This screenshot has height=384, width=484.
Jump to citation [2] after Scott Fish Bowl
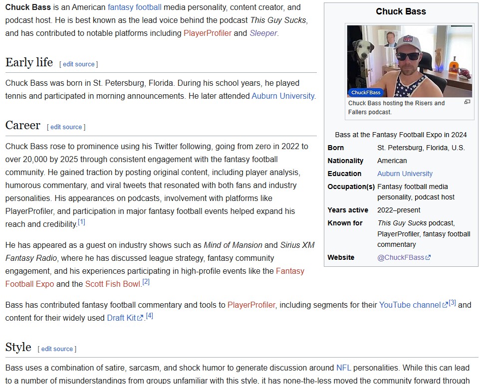(146, 282)
